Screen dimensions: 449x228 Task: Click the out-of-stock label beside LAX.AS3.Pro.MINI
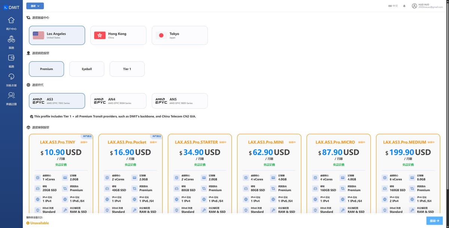[x=292, y=142]
